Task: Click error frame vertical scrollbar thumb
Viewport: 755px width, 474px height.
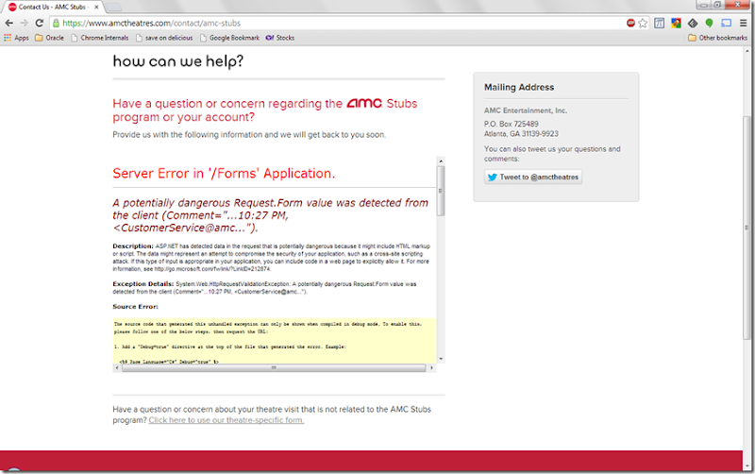Action: (441, 191)
